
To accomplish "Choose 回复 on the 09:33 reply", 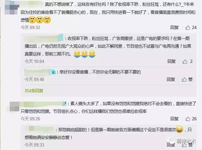I will click(171, 145).
